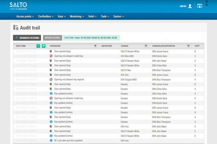Open the Cardholder/Operator column filter
Screen dimensions: 217x144
point(188,46)
